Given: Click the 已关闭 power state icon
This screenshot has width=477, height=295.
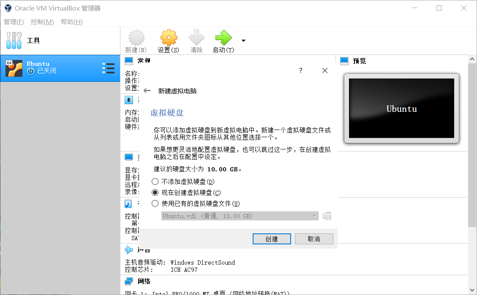Looking at the screenshot, I should pyautogui.click(x=31, y=71).
